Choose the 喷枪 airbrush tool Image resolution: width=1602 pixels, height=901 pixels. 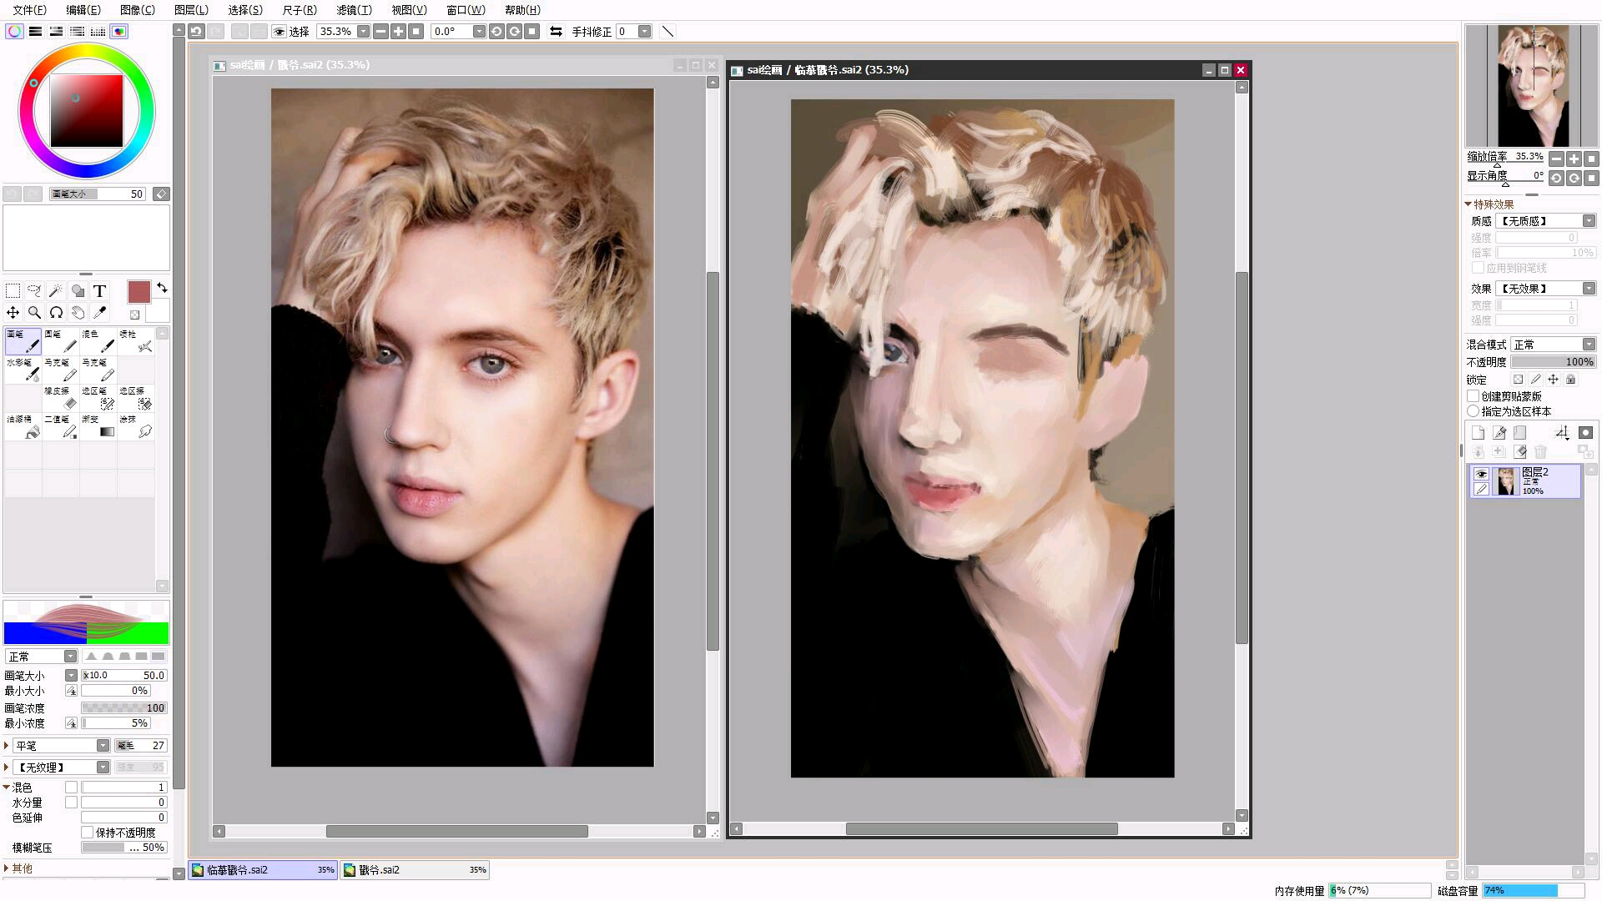click(x=136, y=341)
